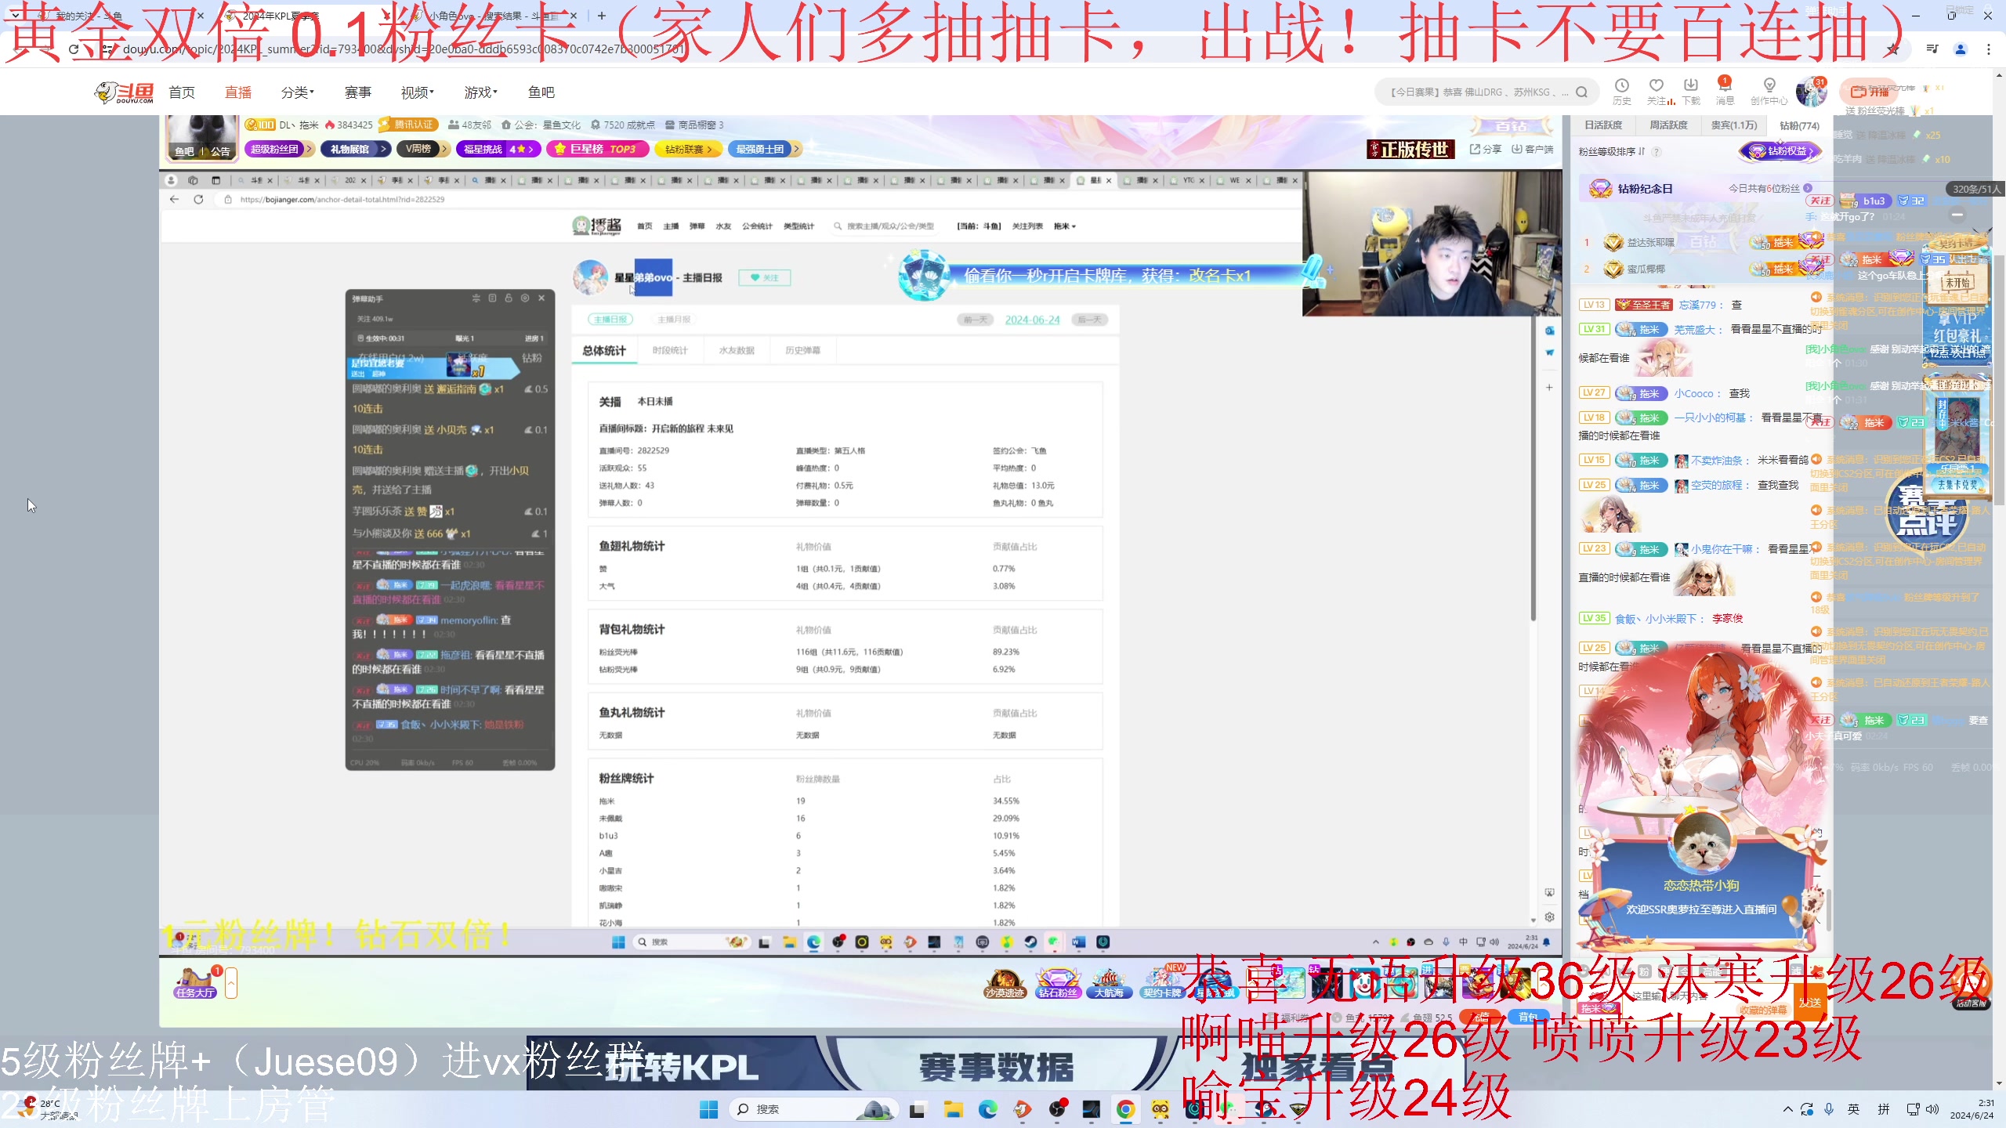Click the streamer webcam video area

pos(1432,244)
